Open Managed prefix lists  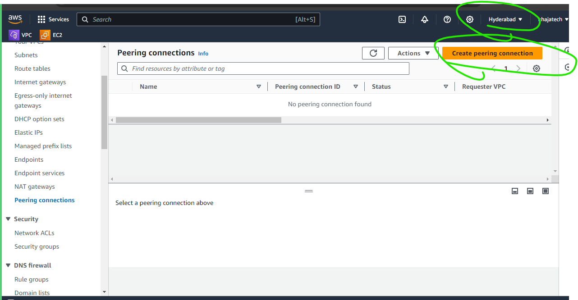[43, 146]
